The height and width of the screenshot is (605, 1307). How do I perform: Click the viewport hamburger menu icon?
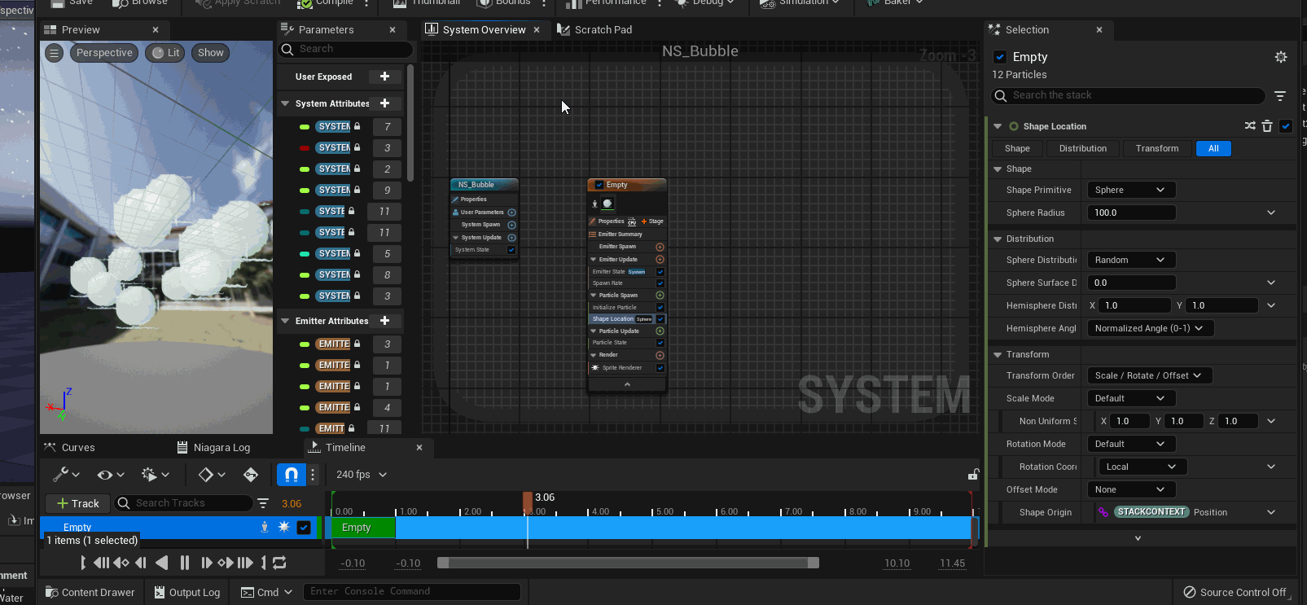pos(54,53)
